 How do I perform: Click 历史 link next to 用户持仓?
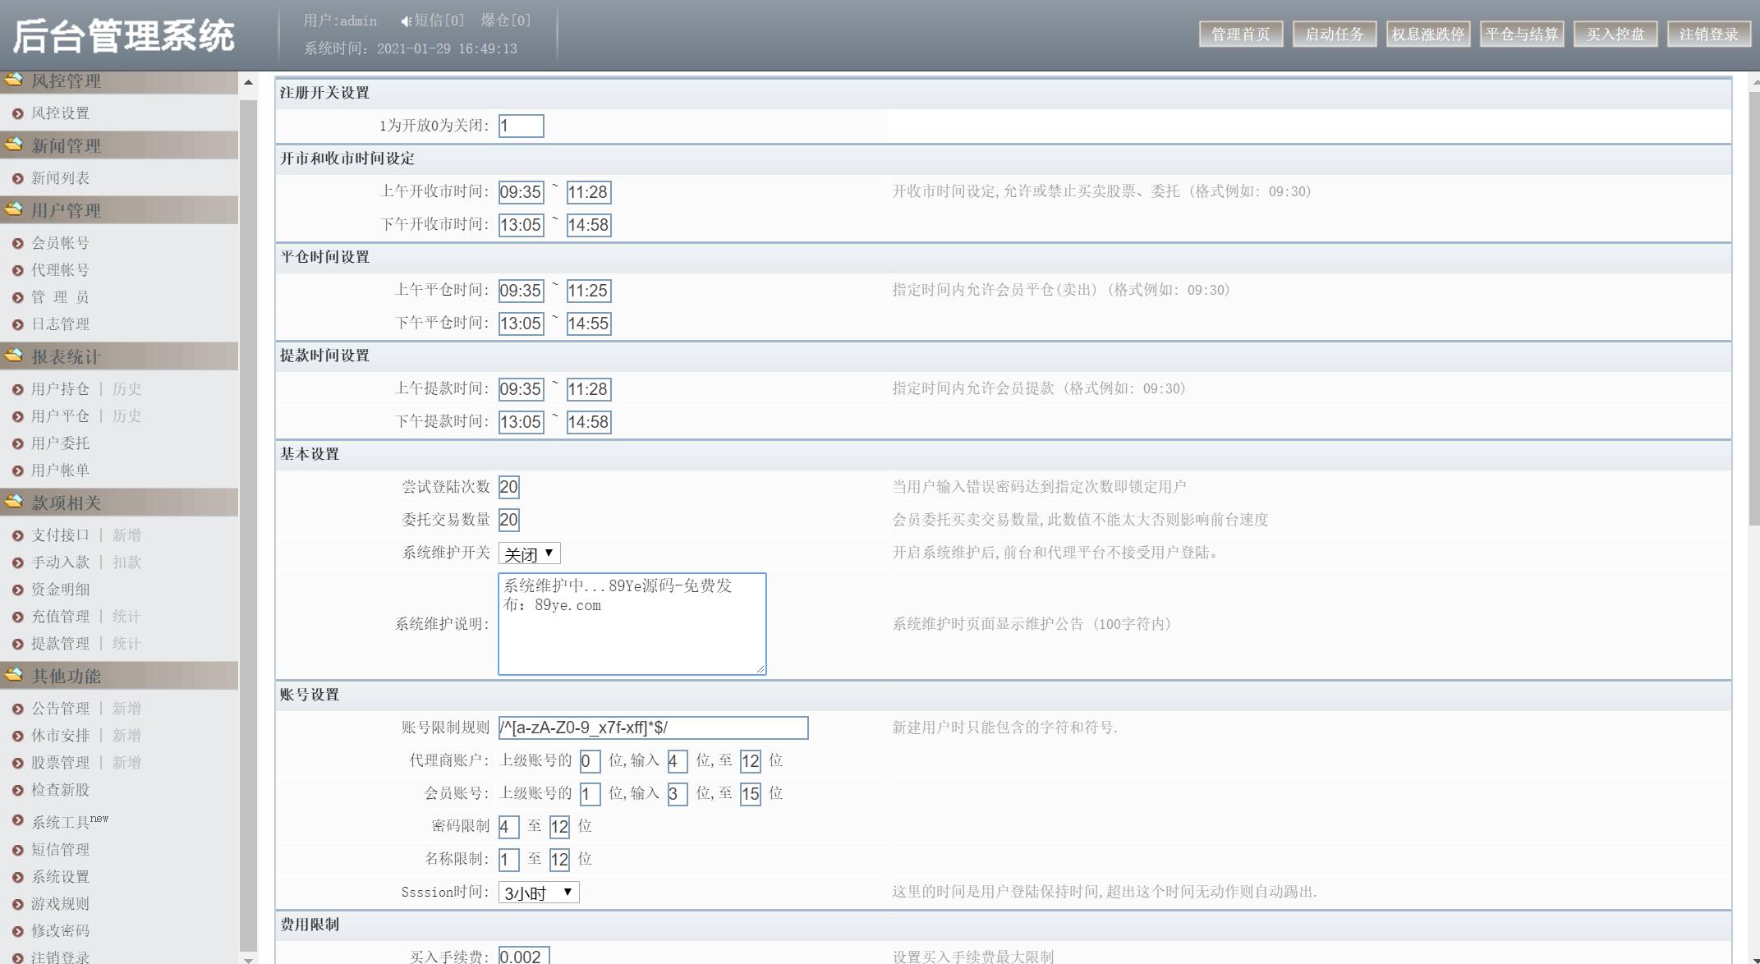point(126,389)
